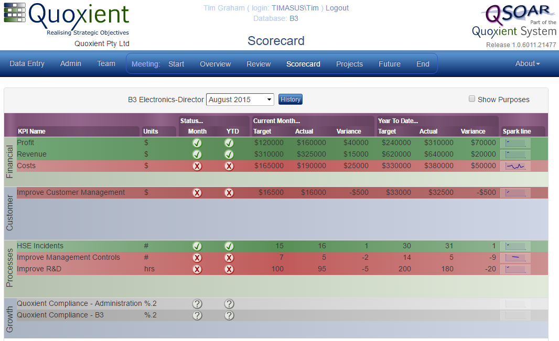
Task: Click the TIMASUS\Tim login link
Action: [x=297, y=8]
